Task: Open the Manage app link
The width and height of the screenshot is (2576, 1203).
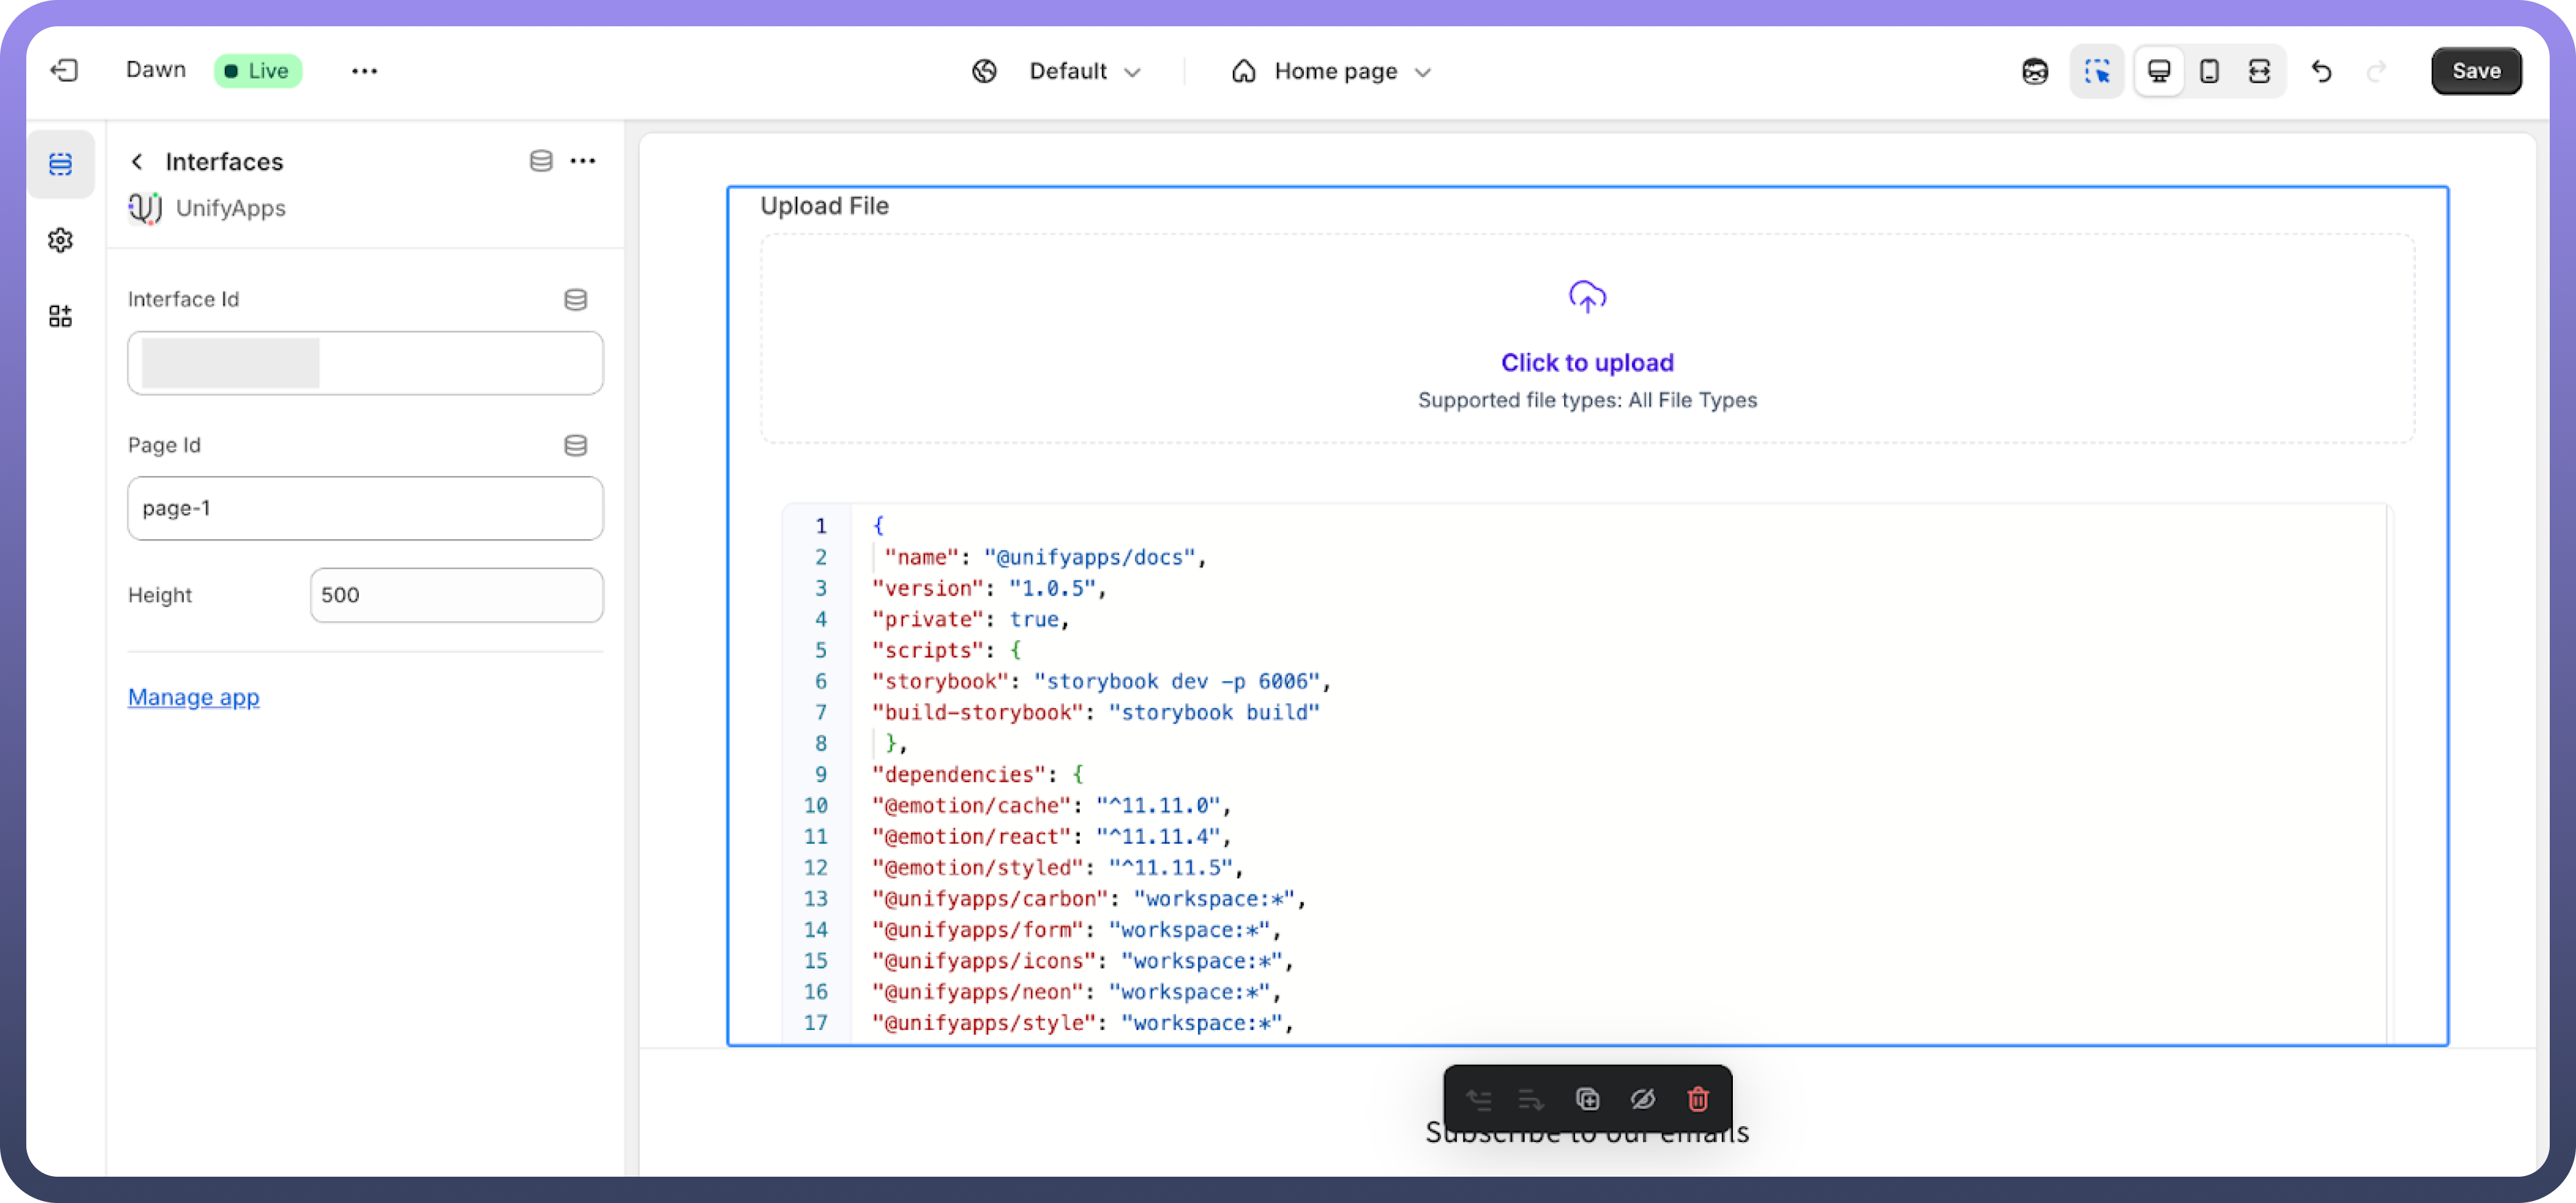Action: point(193,697)
